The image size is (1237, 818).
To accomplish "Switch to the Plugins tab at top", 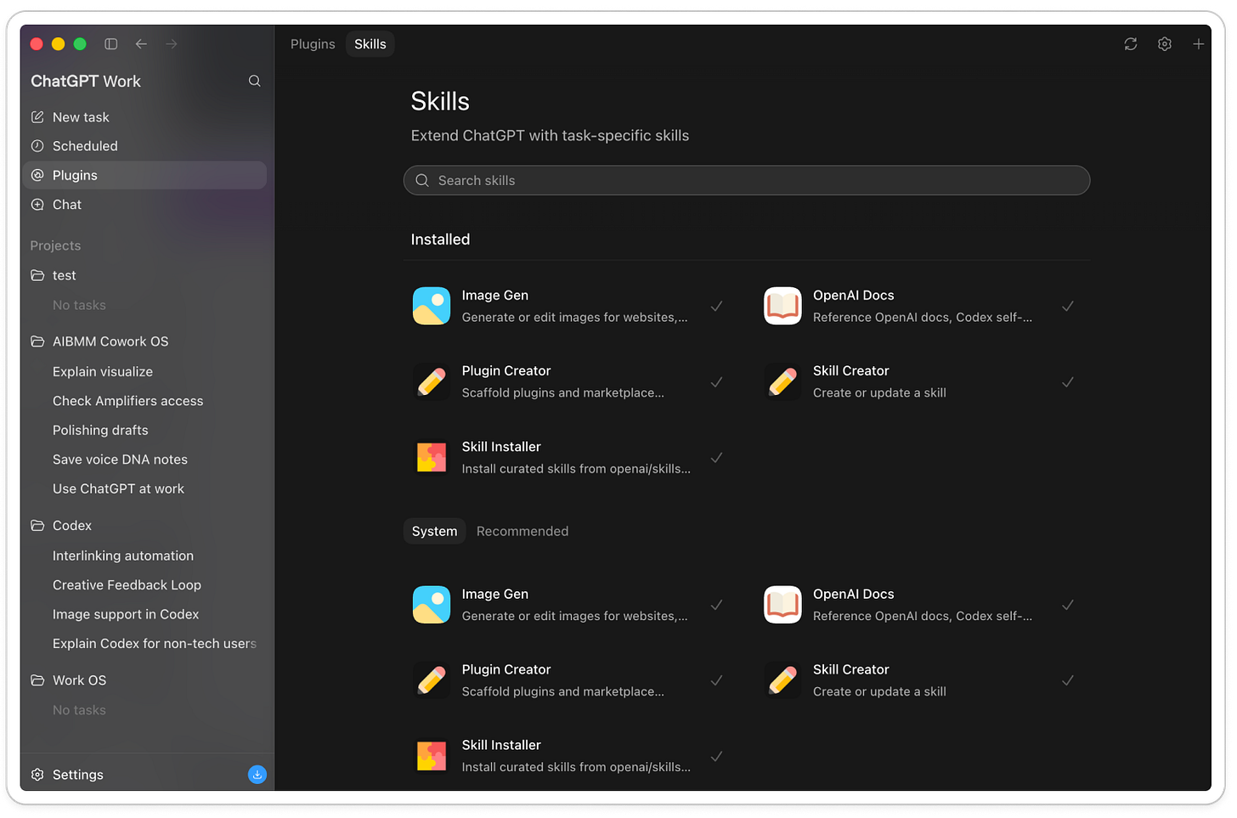I will point(313,44).
